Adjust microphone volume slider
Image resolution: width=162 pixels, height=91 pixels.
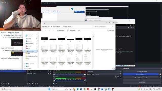pyautogui.click(x=71, y=81)
